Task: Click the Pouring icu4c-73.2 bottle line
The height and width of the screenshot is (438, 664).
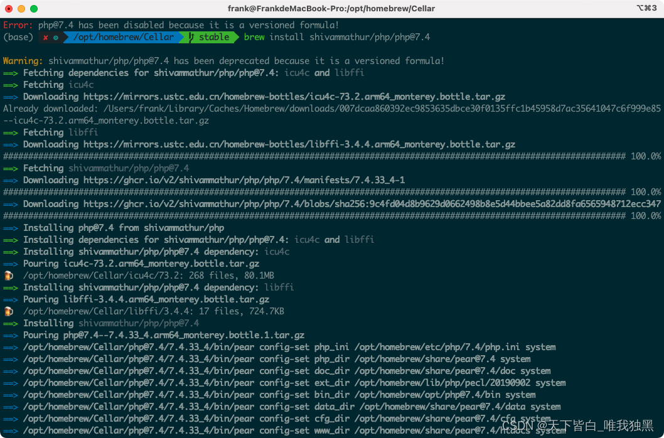Action: coord(131,264)
